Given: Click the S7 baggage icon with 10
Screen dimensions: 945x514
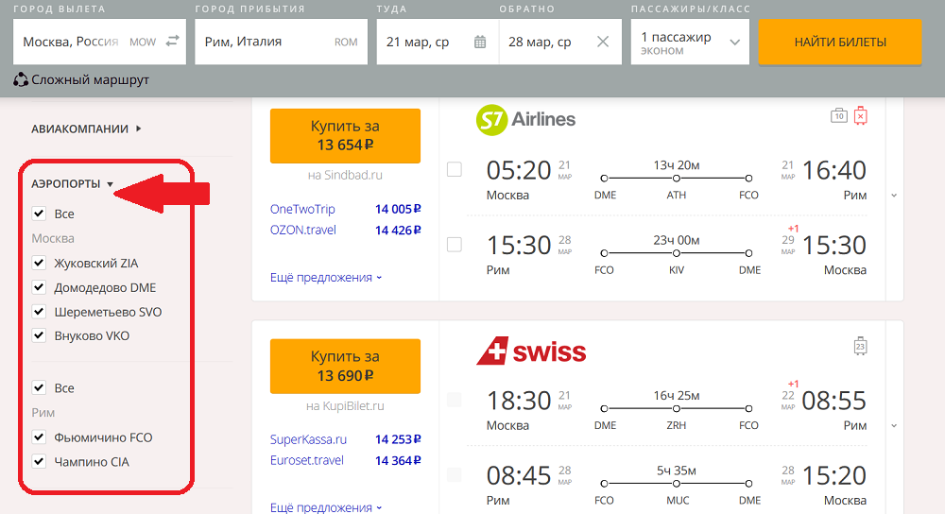Looking at the screenshot, I should (838, 115).
